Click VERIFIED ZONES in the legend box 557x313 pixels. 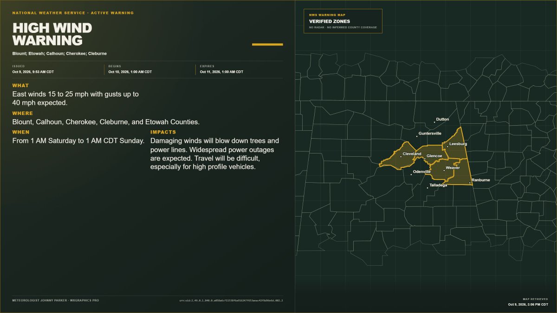[330, 21]
